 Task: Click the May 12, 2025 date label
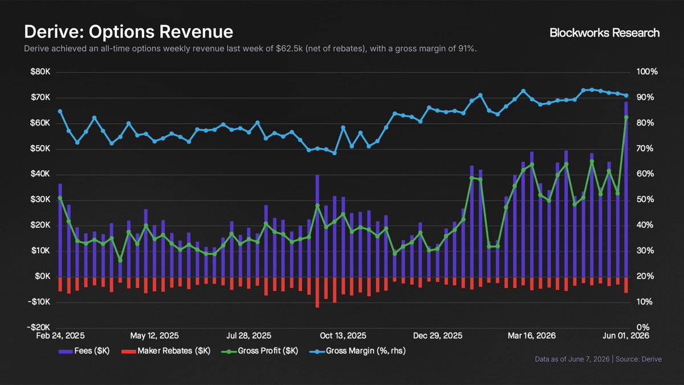(153, 336)
